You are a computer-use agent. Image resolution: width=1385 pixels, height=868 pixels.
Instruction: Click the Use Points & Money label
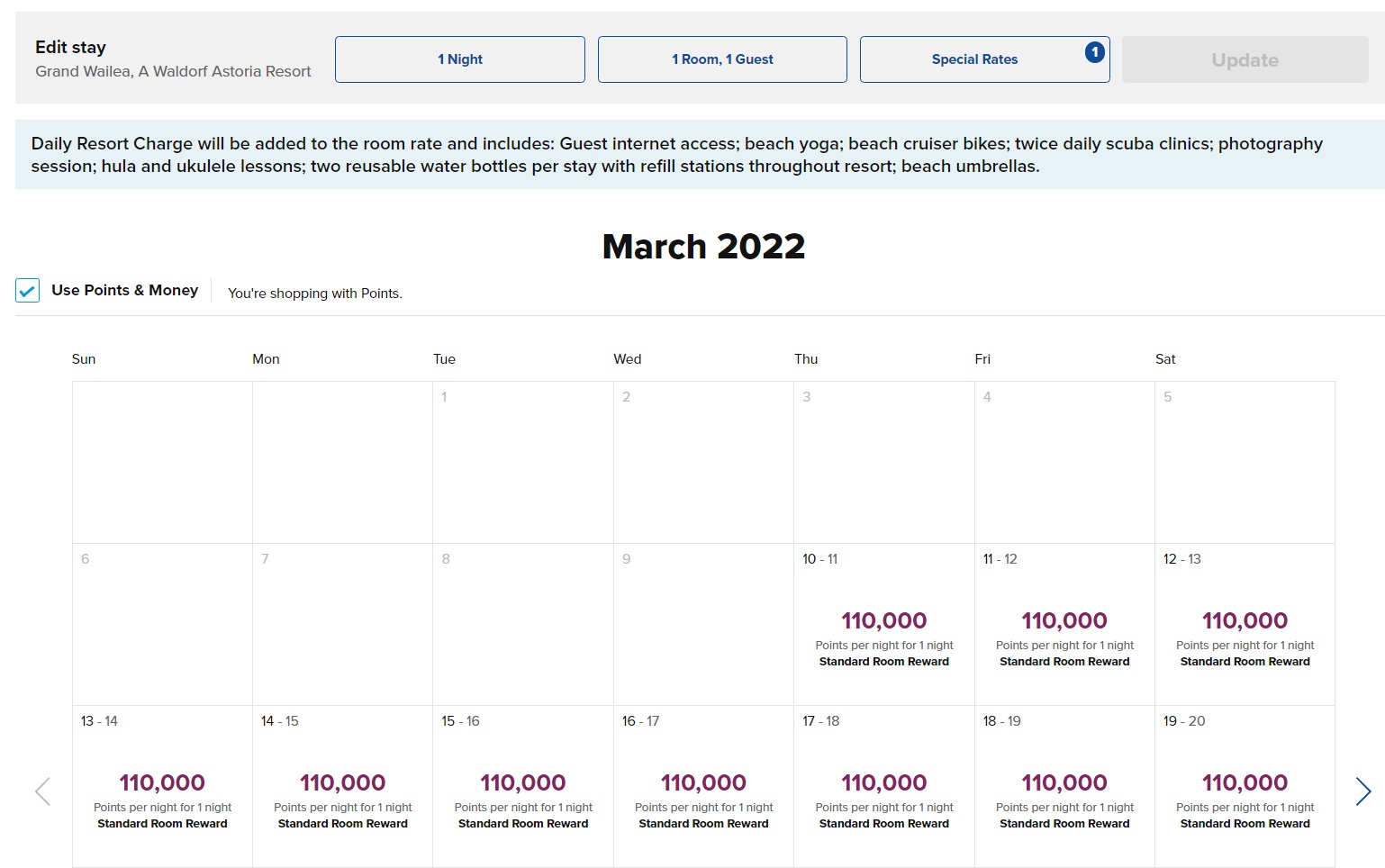click(124, 290)
